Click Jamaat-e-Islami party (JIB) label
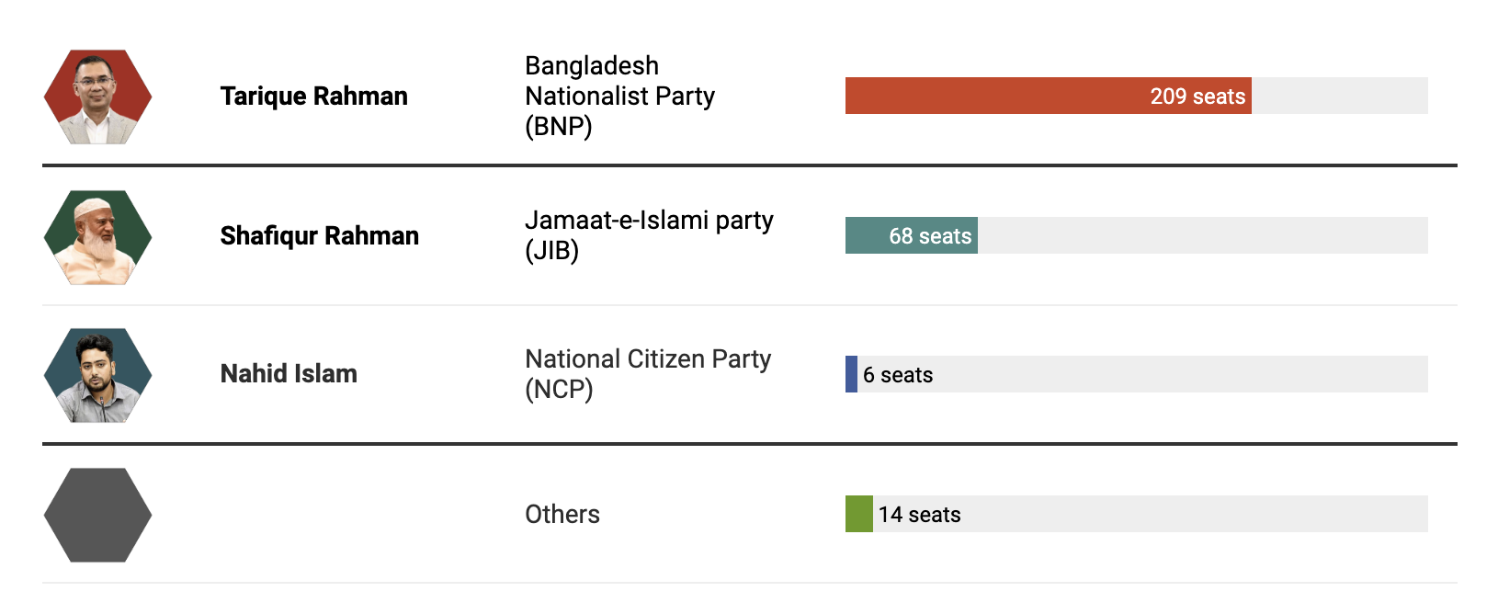1498x614 pixels. [x=649, y=235]
